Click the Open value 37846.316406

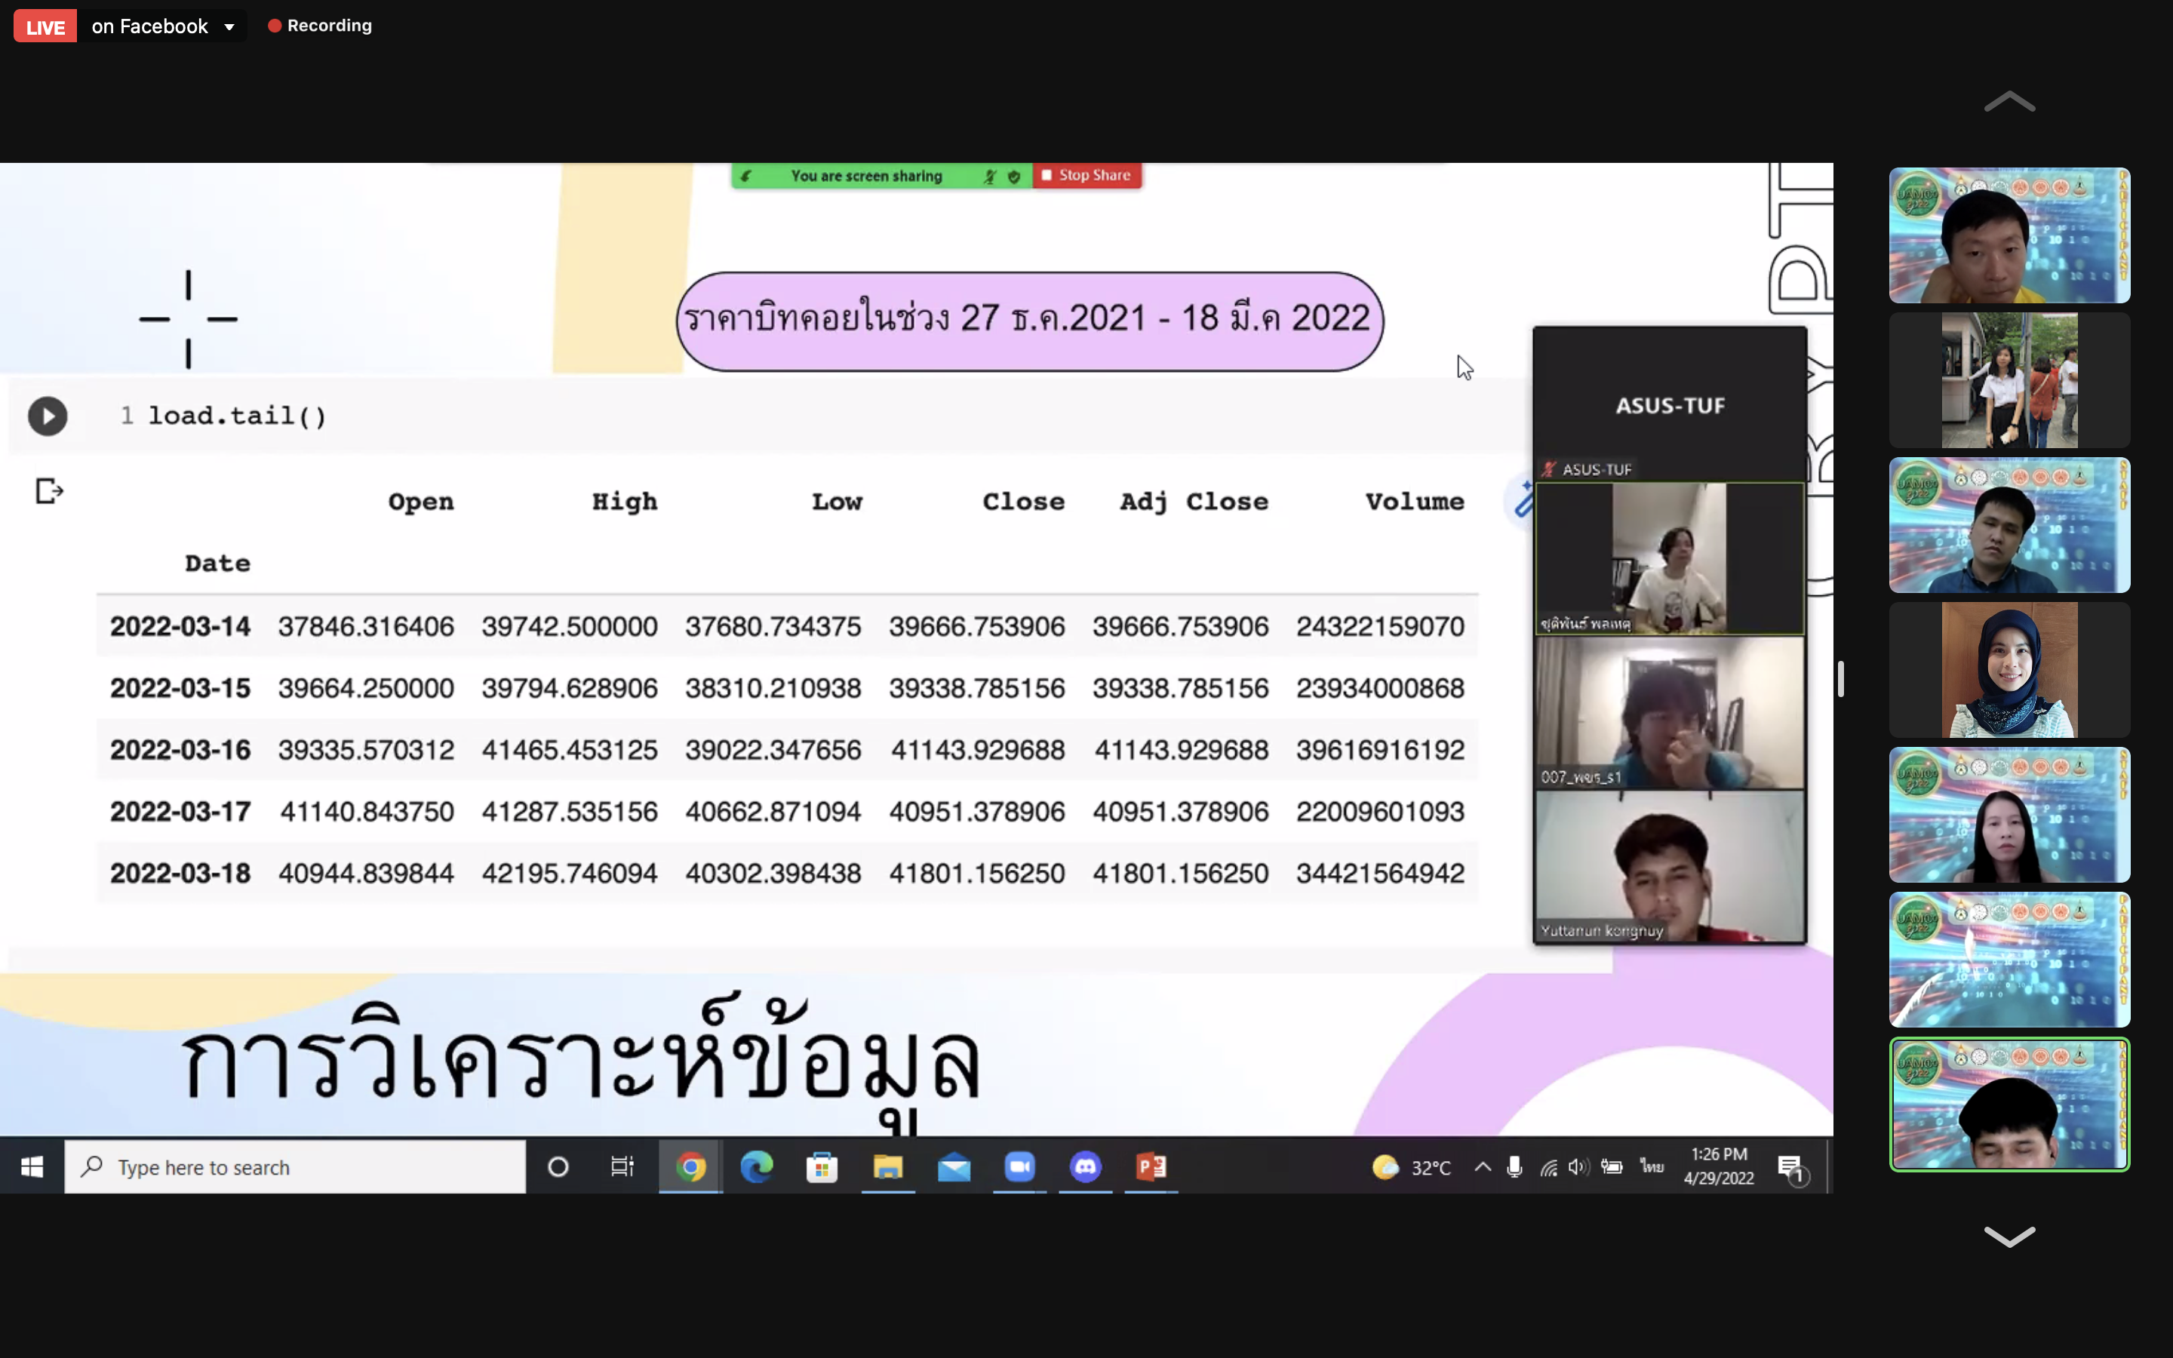tap(367, 626)
